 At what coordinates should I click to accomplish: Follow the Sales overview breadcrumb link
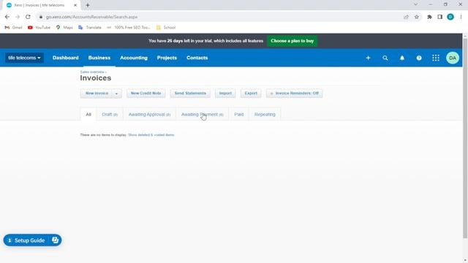pos(92,72)
